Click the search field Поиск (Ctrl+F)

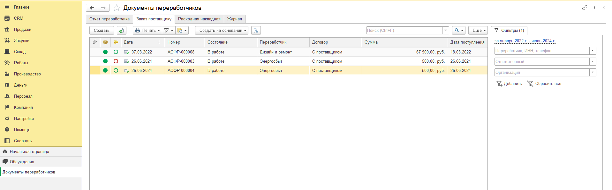[x=404, y=30]
